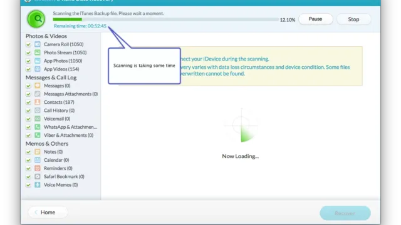Viewport: 401px width, 225px height.
Task: Click the App Photos icon
Action: coord(38,61)
